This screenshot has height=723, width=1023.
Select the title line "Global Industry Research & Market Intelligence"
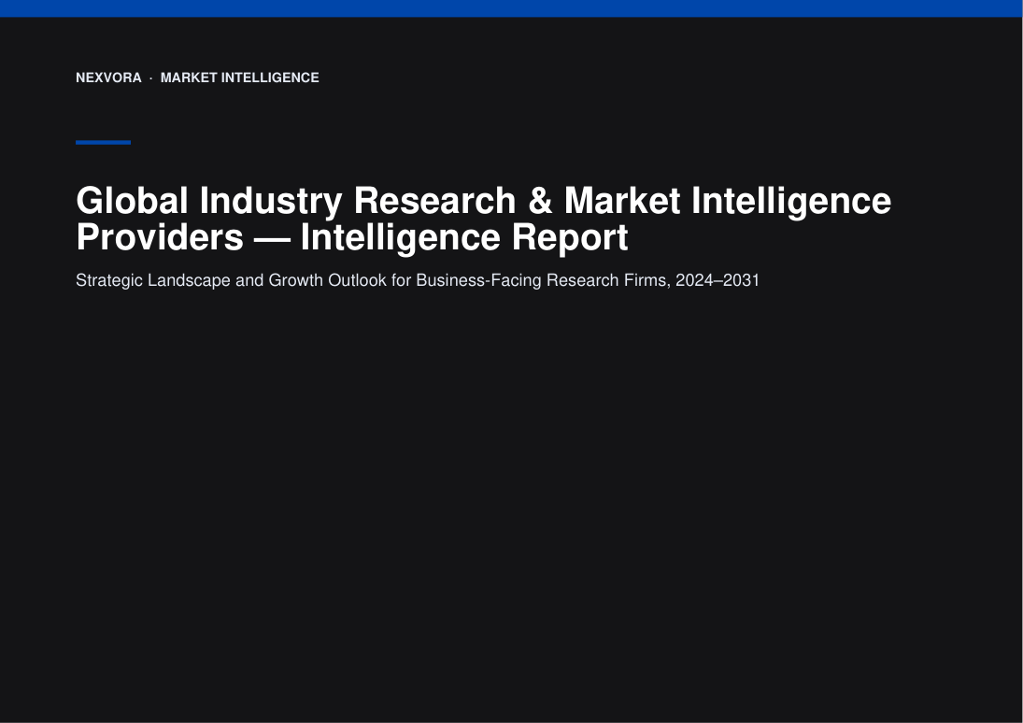coord(483,200)
